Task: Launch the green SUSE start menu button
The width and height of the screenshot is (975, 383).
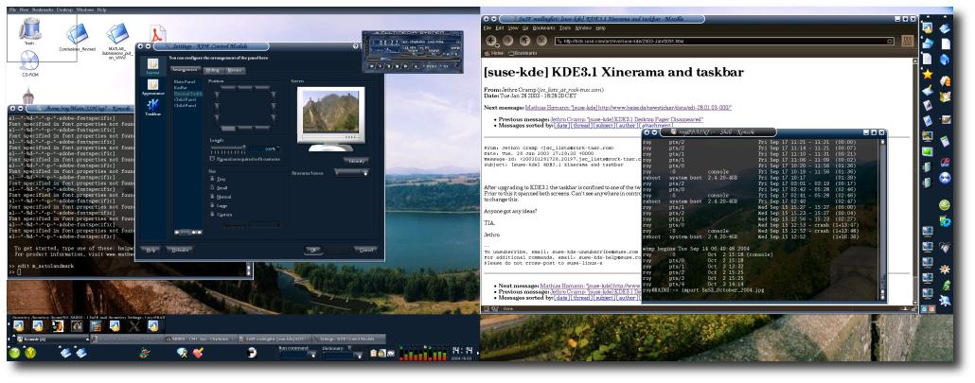Action: (13, 353)
